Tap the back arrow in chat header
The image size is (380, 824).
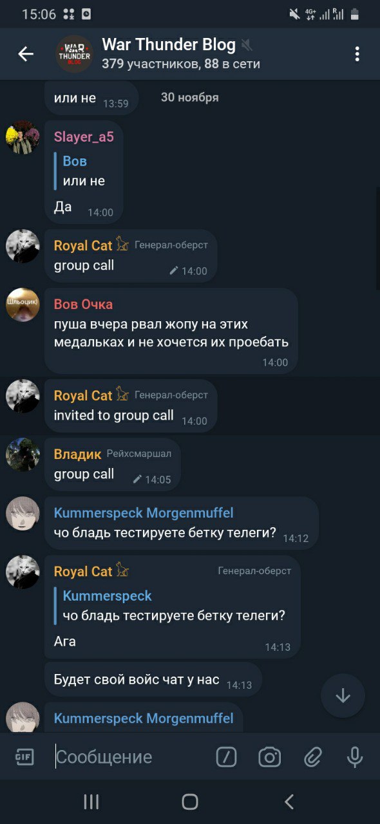tap(26, 54)
